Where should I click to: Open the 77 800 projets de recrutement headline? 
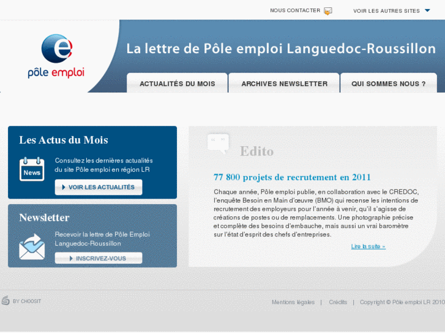(292, 177)
